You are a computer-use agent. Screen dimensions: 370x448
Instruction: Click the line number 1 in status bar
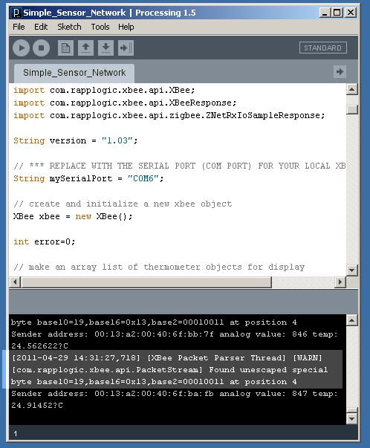tap(16, 434)
